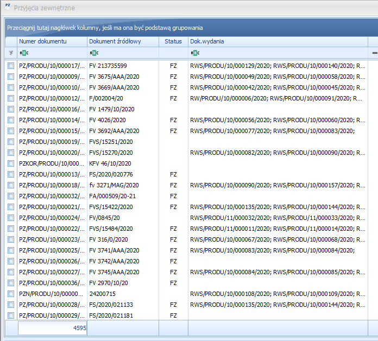The height and width of the screenshot is (341, 378).
Task: Open filter condition icon for Numer dokumentu
Action: tap(24, 53)
